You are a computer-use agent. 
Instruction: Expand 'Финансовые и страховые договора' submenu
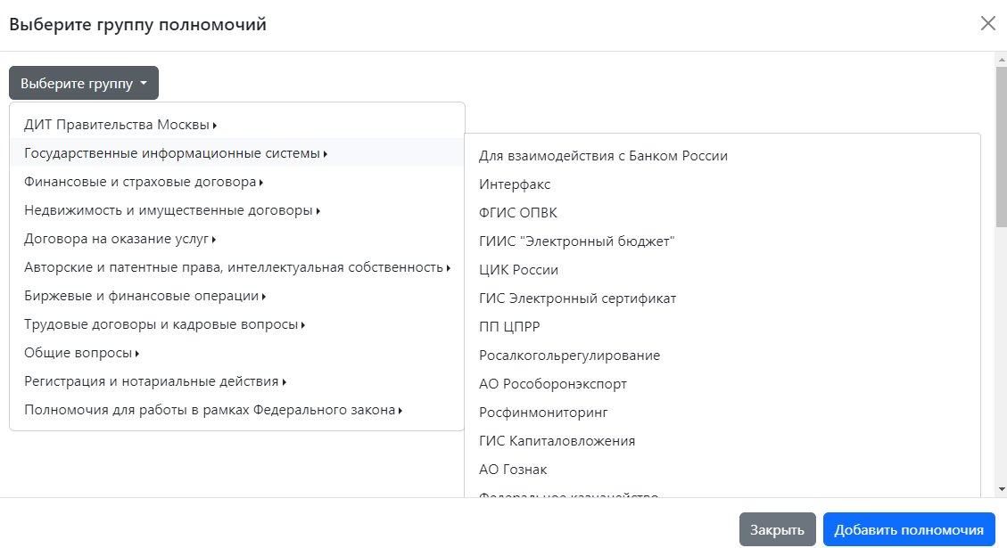tap(143, 183)
